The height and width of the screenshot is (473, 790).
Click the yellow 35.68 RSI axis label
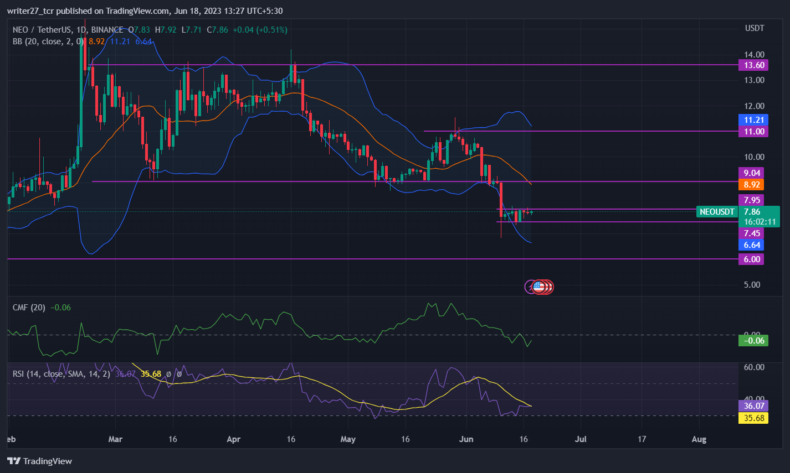pos(753,418)
